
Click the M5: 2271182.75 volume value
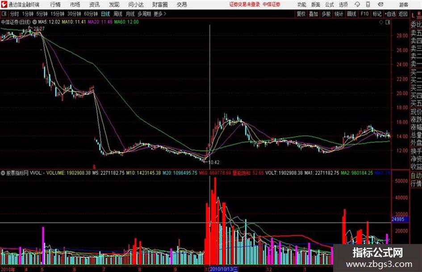tap(109, 173)
